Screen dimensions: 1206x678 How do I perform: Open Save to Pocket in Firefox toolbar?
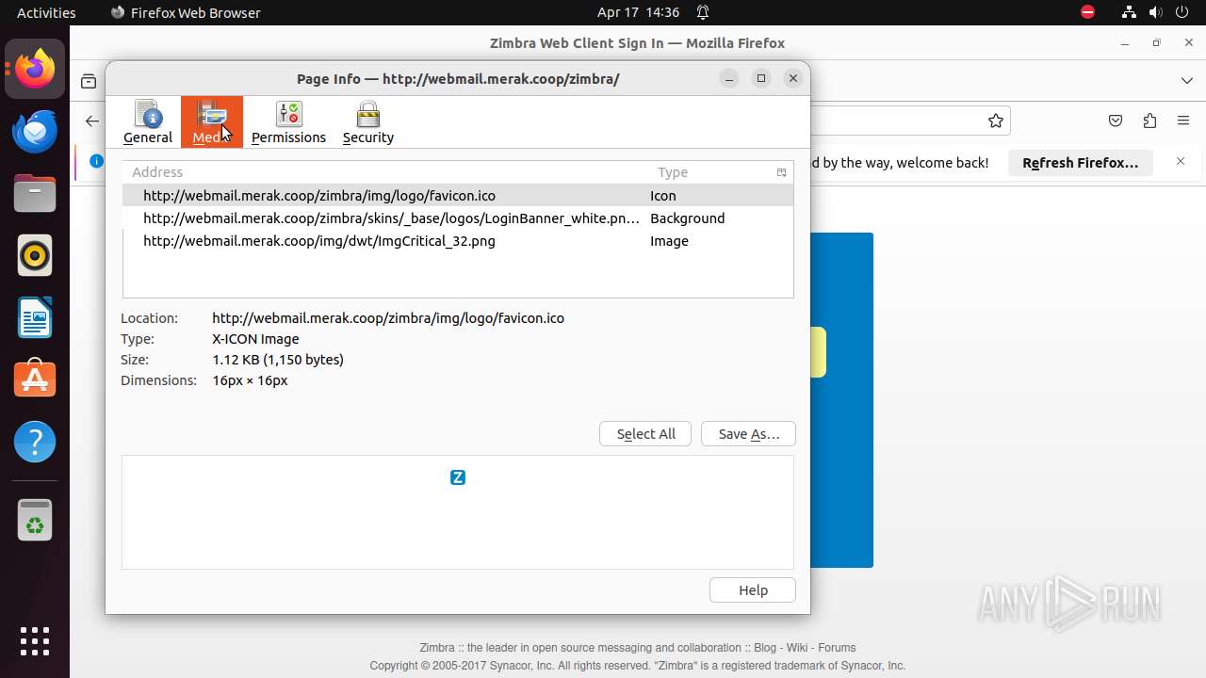(x=1116, y=121)
